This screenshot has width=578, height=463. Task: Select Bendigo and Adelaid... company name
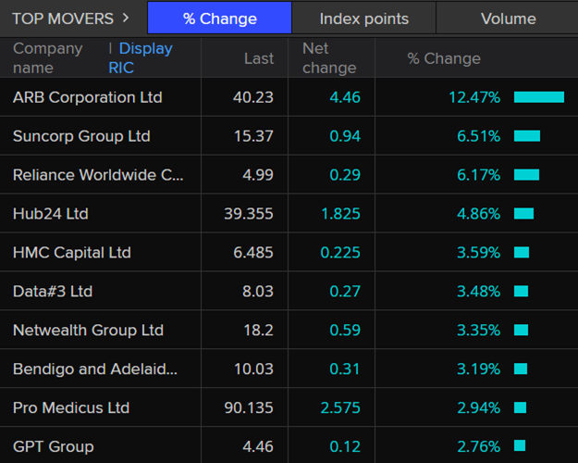click(95, 369)
